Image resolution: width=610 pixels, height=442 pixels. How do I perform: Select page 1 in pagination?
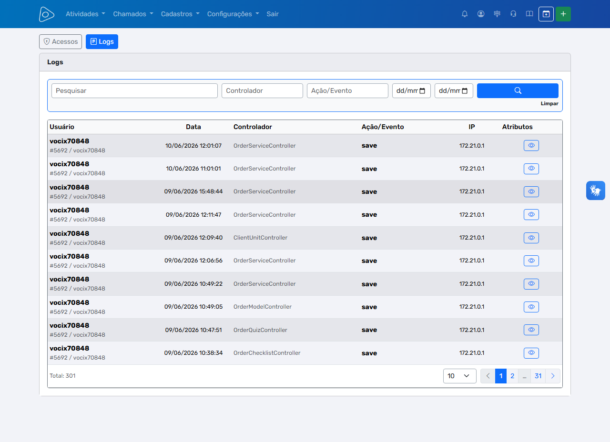pos(501,376)
